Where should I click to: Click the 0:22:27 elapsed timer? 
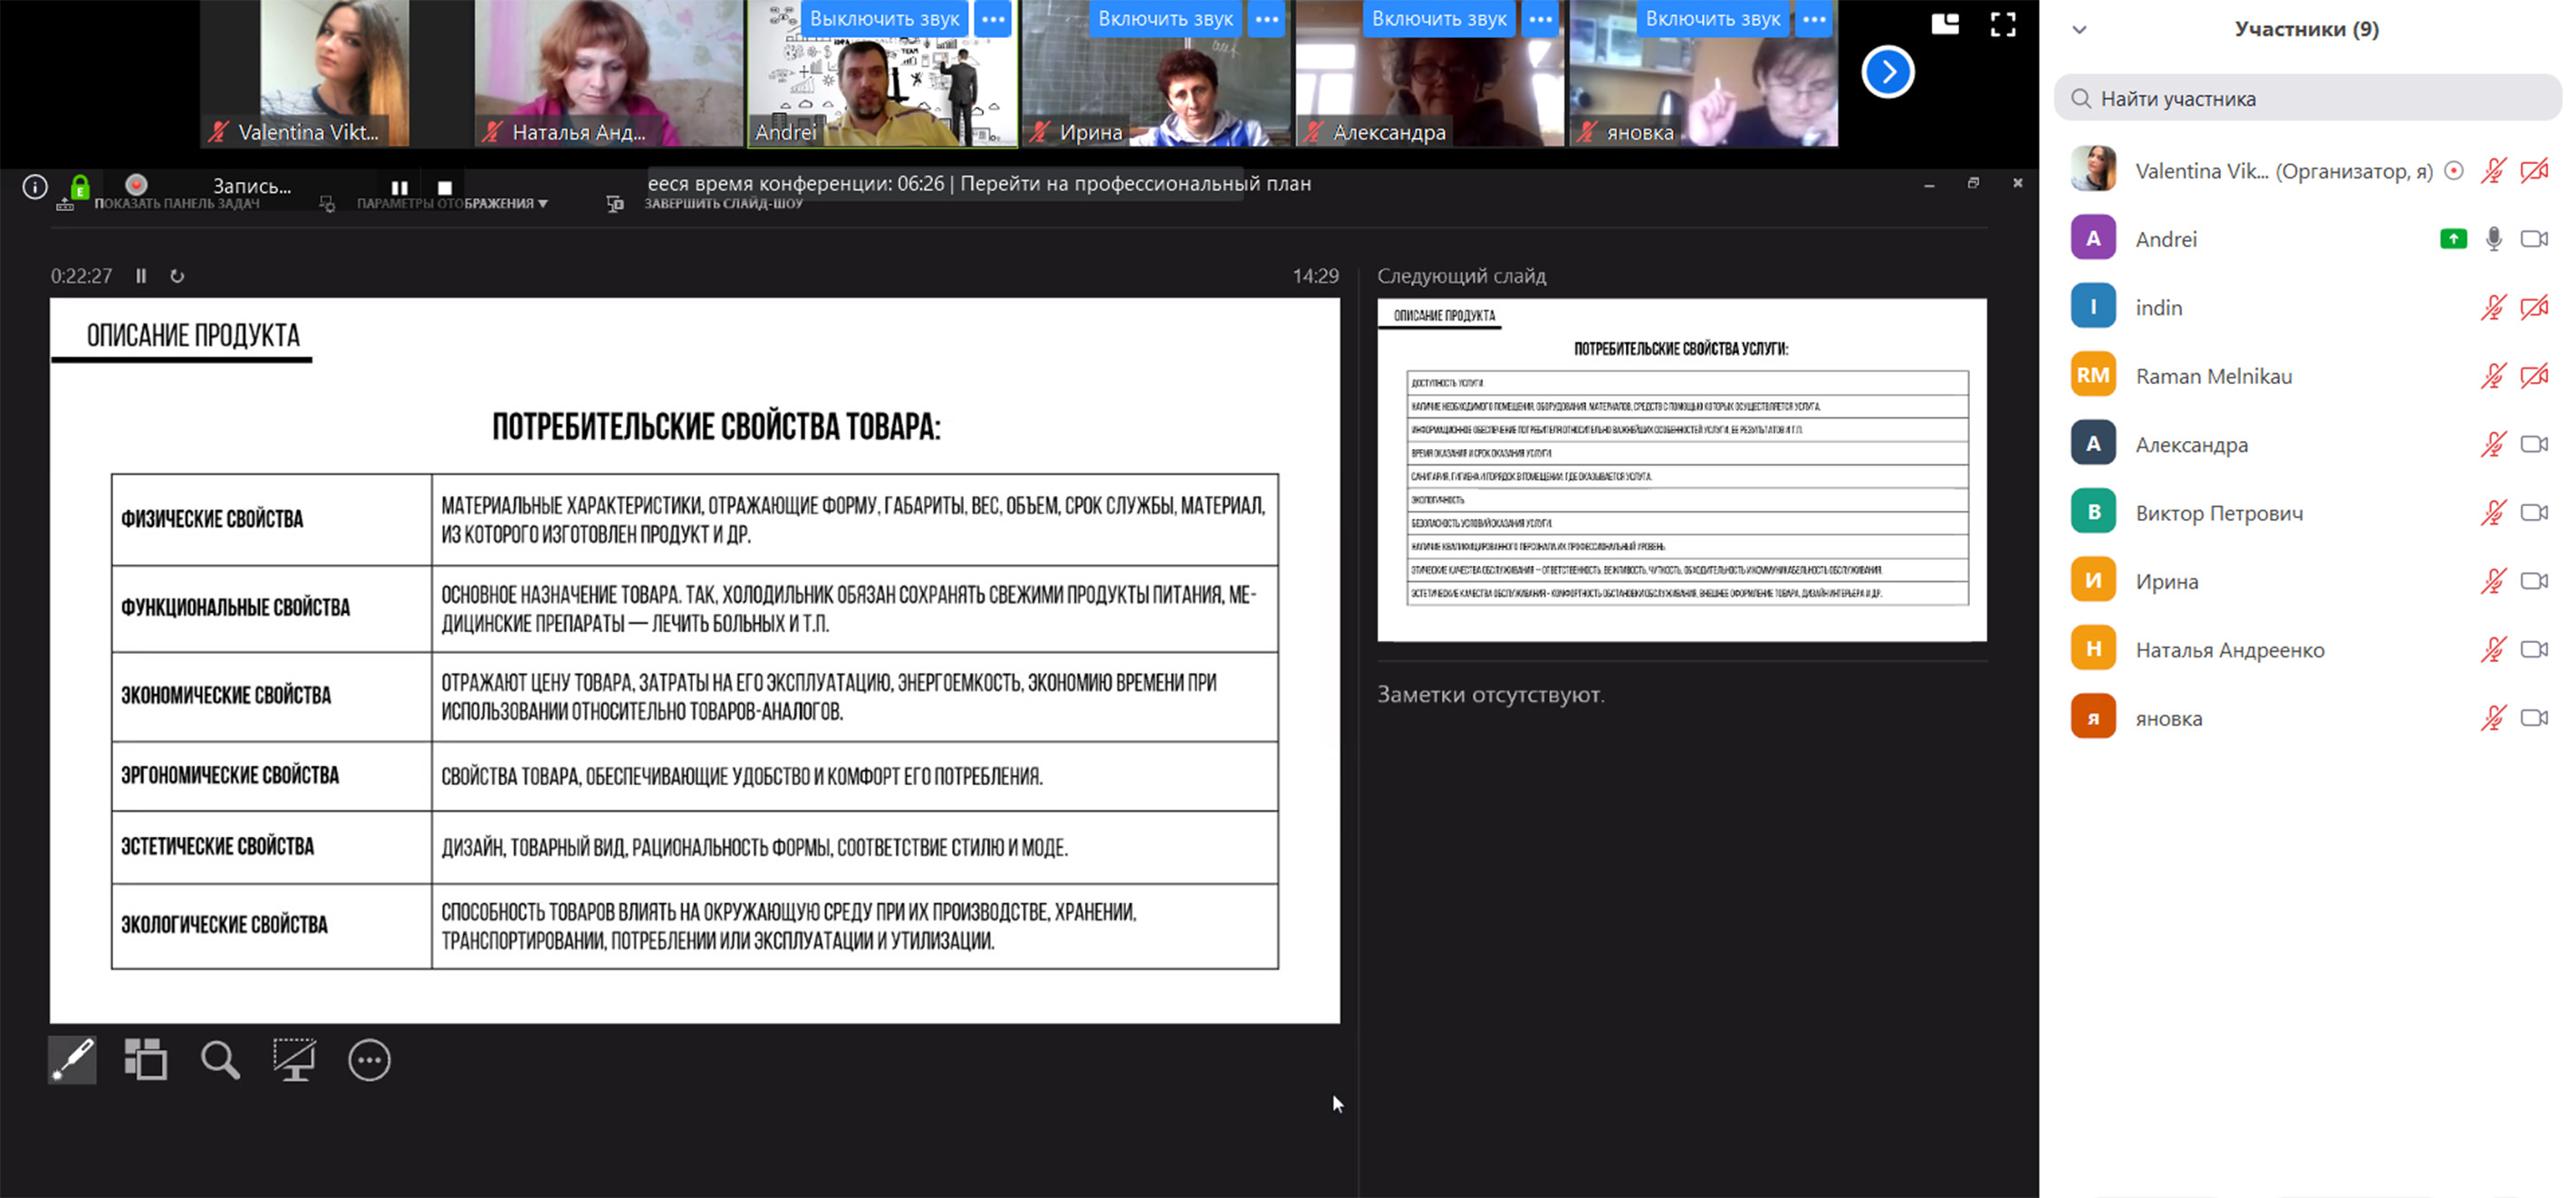pos(82,276)
